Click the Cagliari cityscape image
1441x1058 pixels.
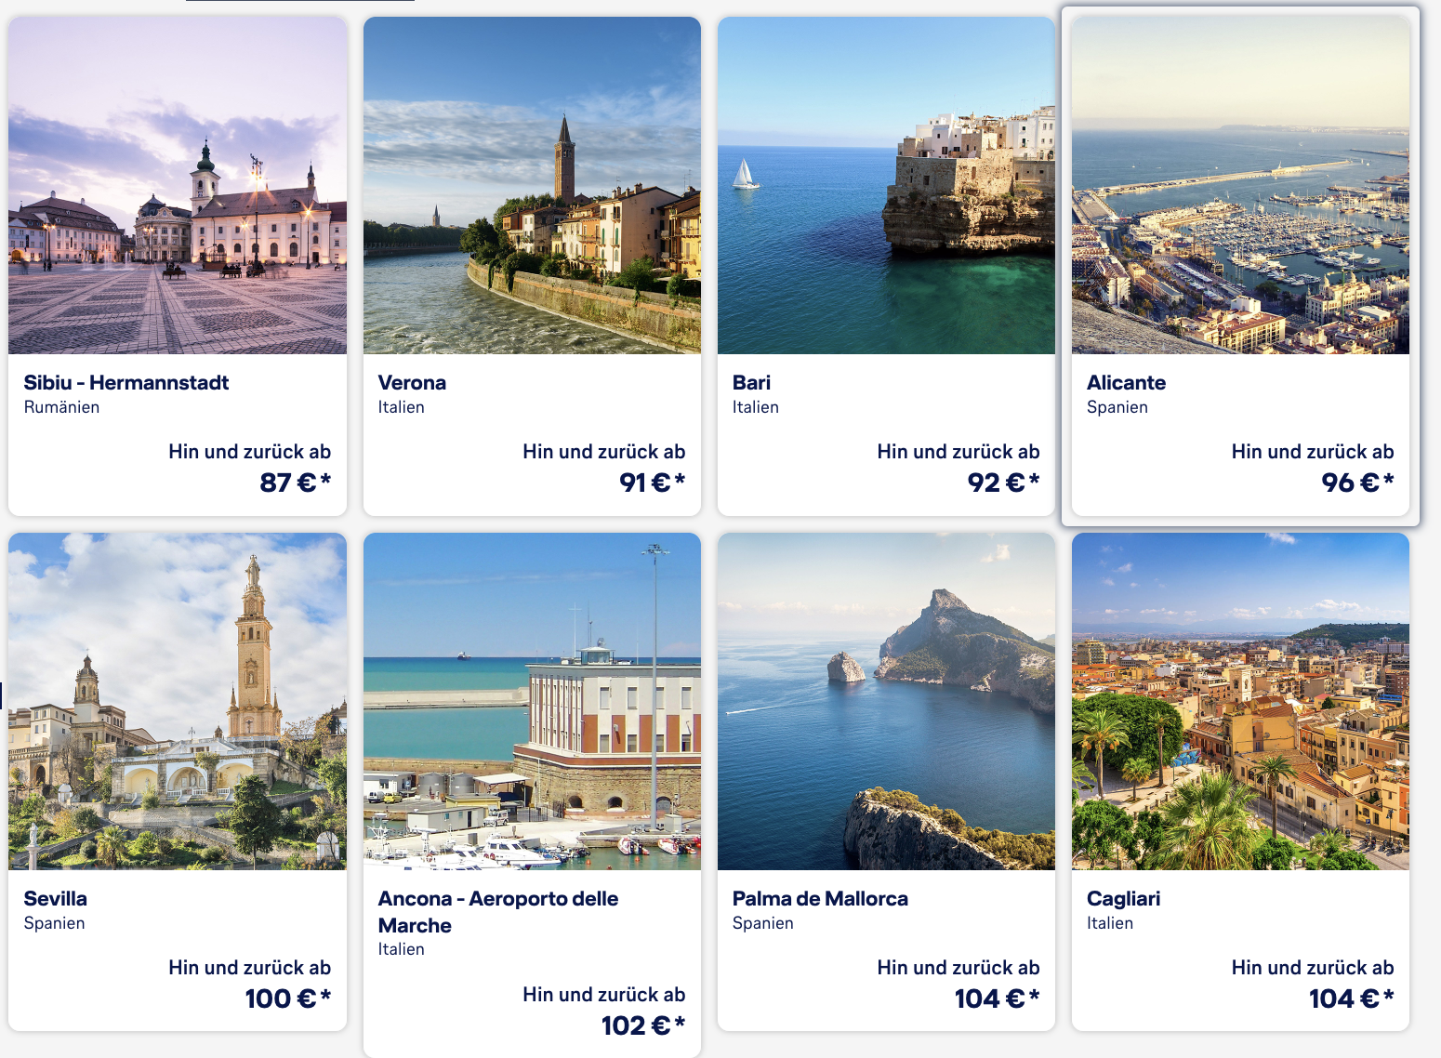[x=1240, y=702]
